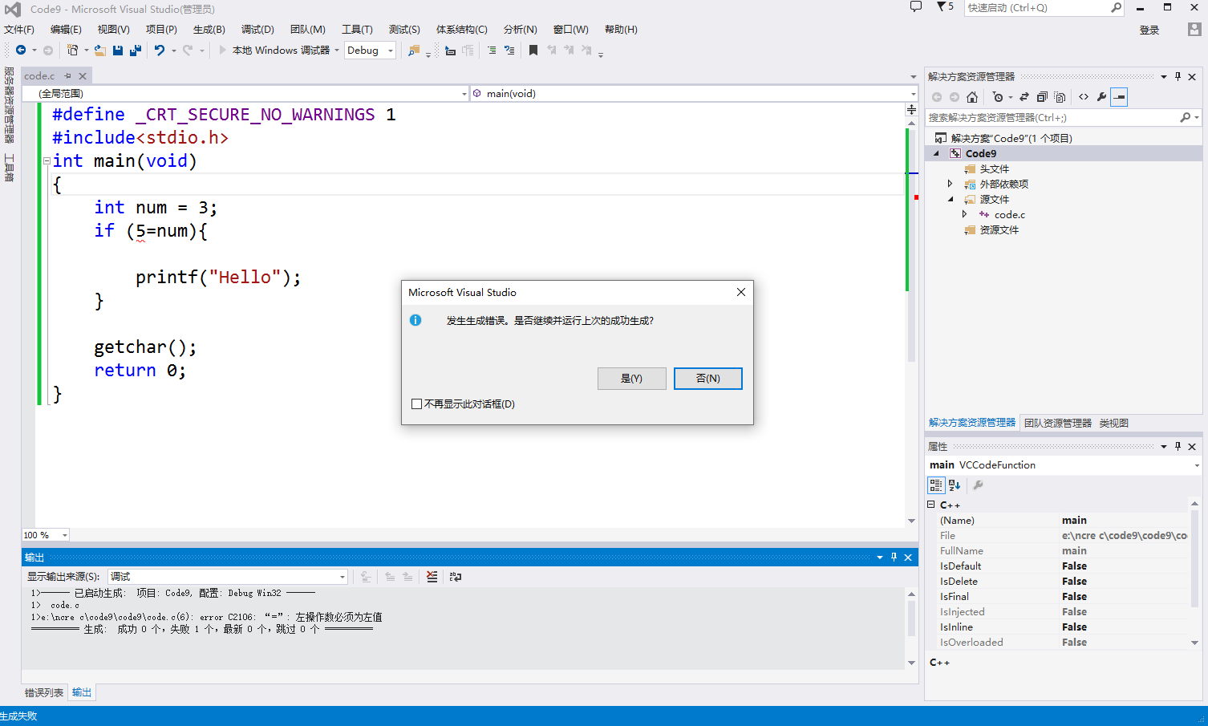Click the new project toolbar icon

pyautogui.click(x=73, y=51)
